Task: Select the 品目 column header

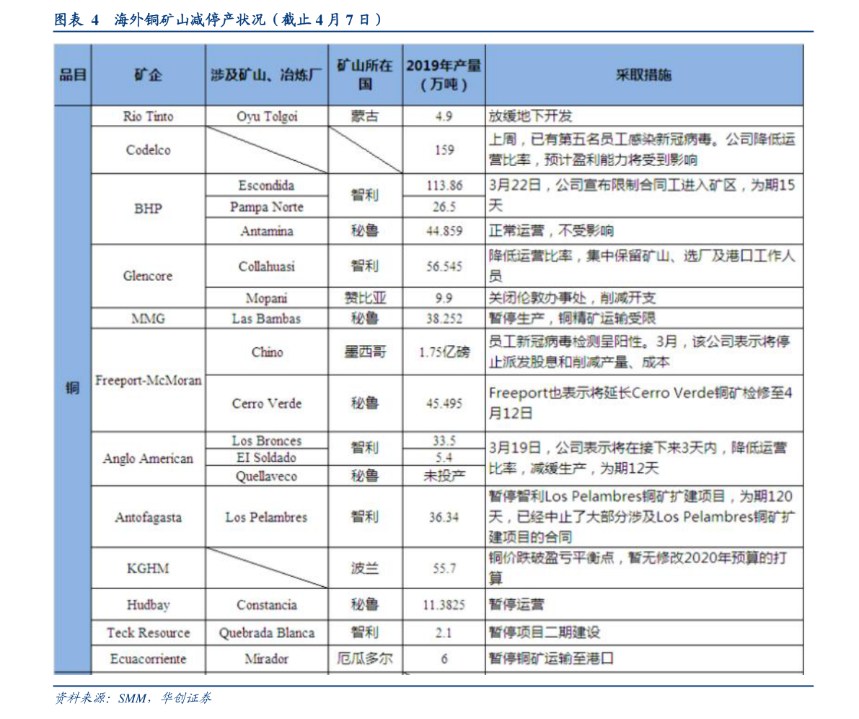Action: 73,75
